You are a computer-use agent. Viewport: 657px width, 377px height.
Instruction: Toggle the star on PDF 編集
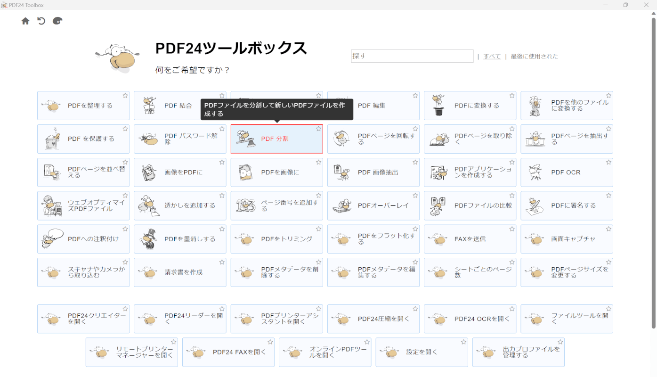click(415, 95)
